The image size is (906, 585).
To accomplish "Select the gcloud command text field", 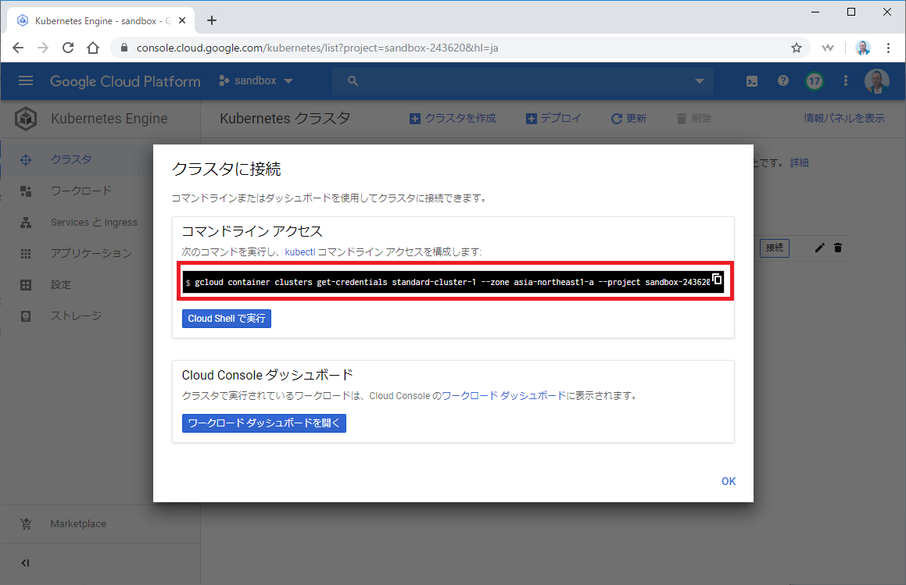I will (x=453, y=282).
